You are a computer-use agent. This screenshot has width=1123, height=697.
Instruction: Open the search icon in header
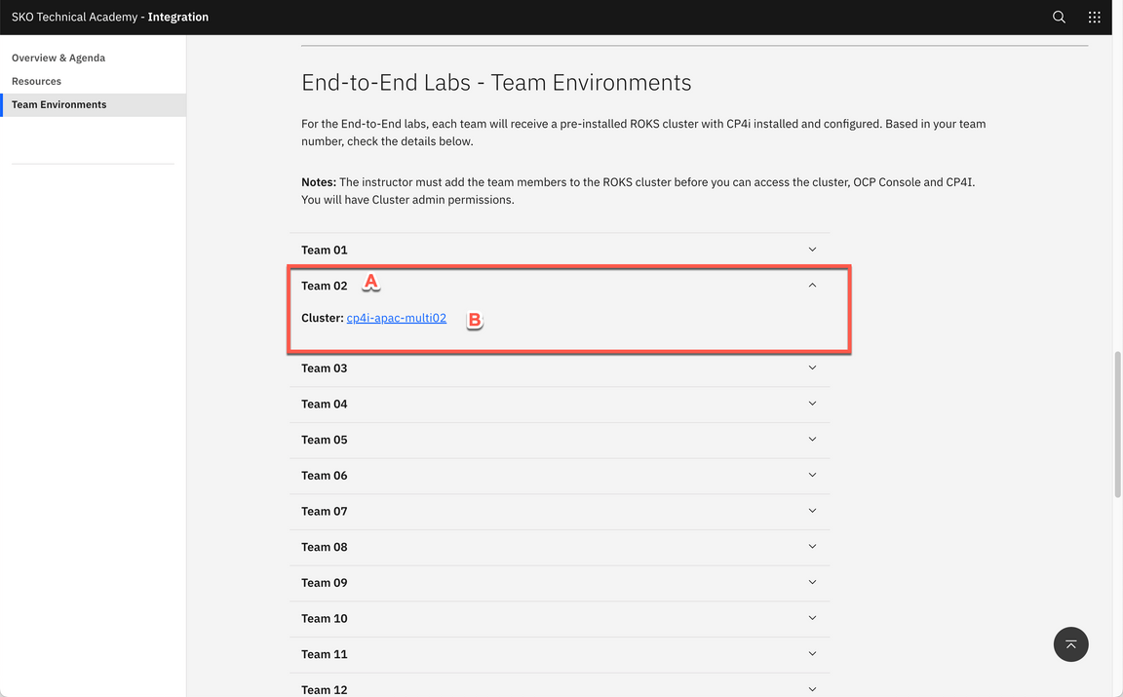[x=1059, y=18]
